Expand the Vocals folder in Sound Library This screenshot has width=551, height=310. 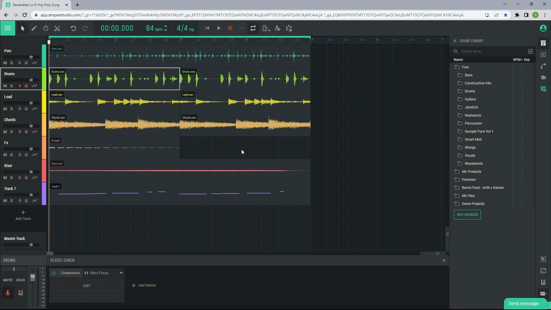469,155
